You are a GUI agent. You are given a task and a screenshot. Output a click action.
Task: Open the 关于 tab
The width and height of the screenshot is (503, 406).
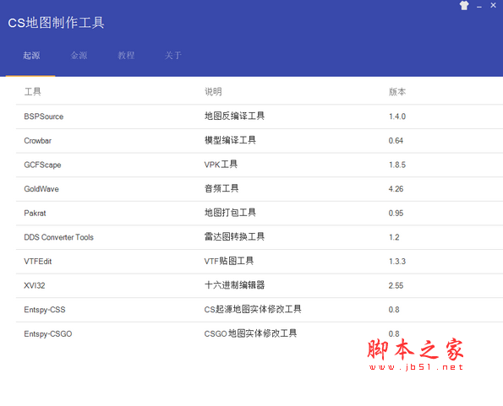coord(173,56)
